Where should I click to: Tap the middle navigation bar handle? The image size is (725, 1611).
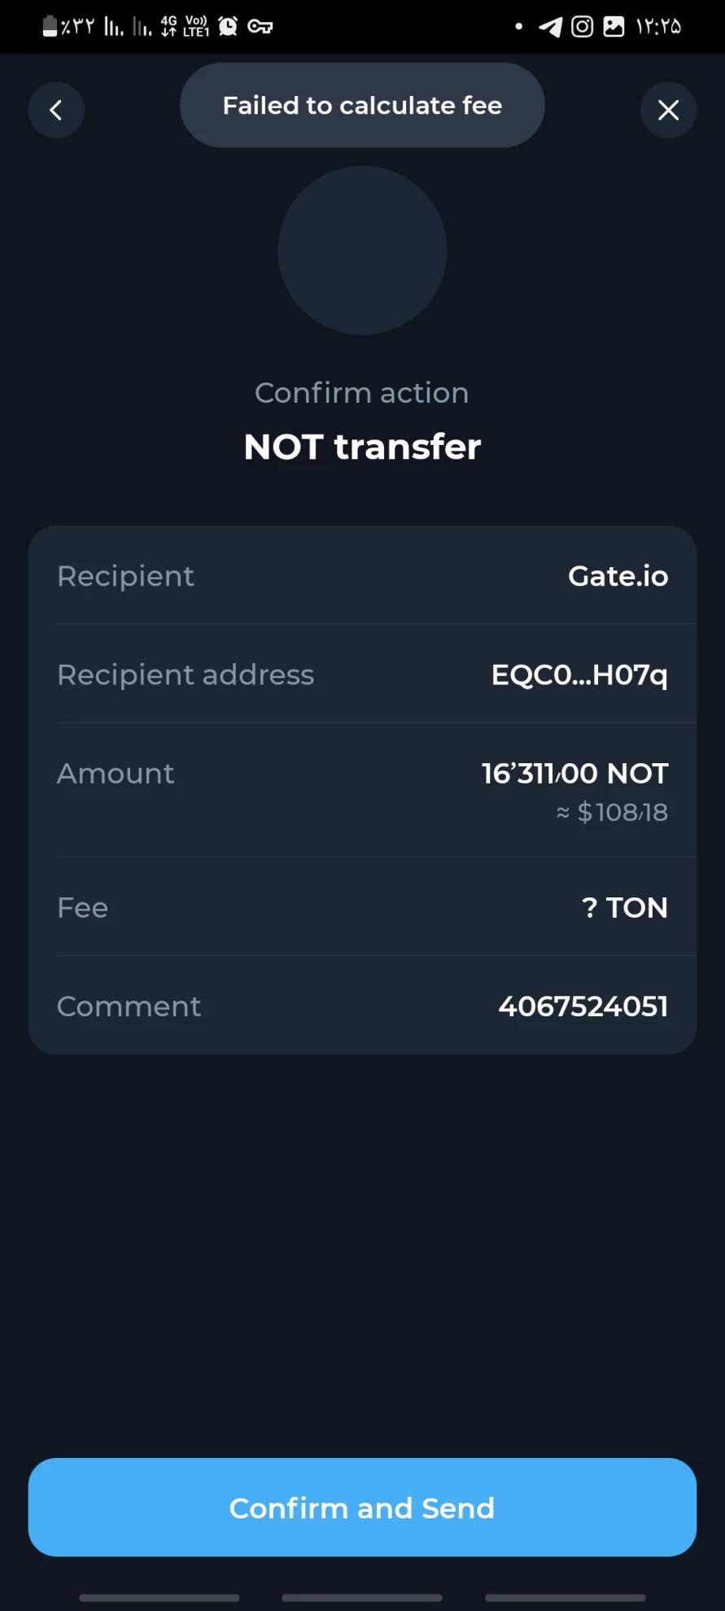(362, 1598)
